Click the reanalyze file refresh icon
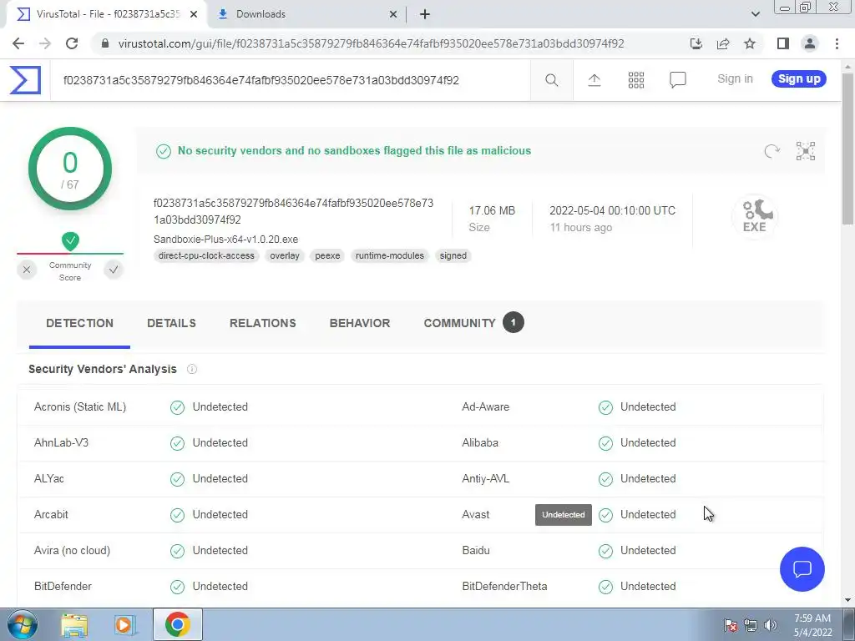 (772, 151)
